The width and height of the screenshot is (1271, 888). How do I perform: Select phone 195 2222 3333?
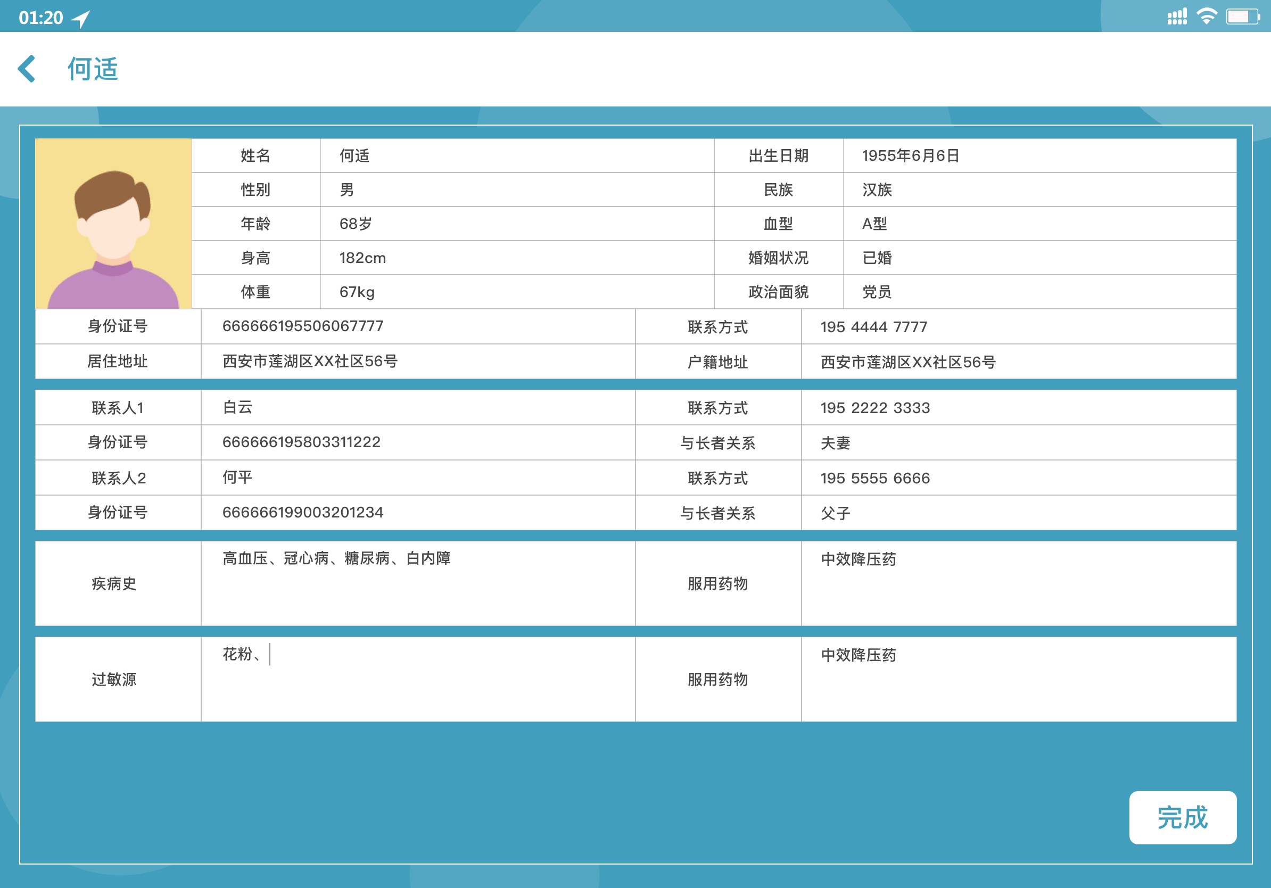click(x=875, y=407)
